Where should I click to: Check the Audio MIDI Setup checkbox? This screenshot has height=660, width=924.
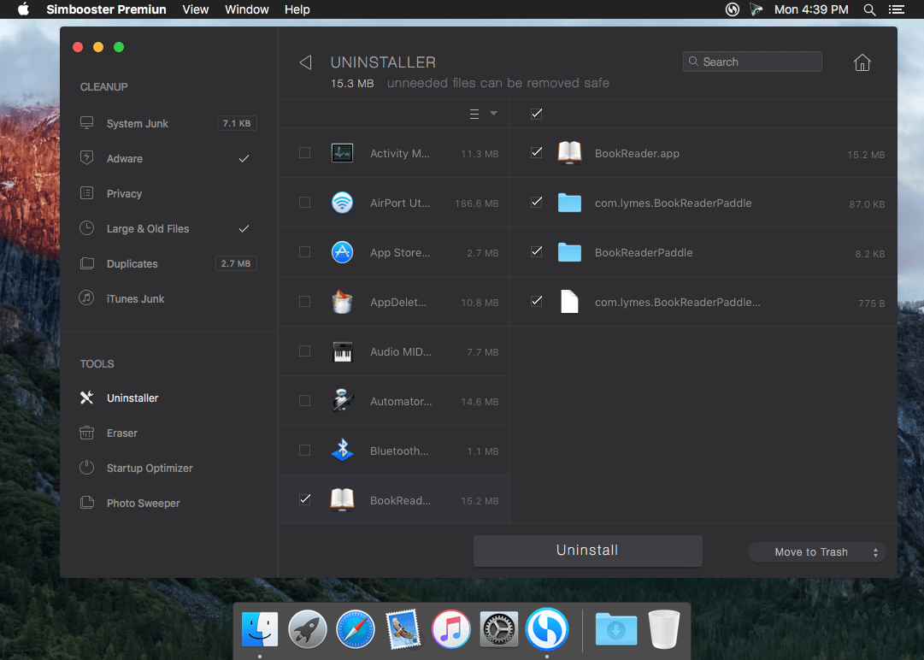304,351
